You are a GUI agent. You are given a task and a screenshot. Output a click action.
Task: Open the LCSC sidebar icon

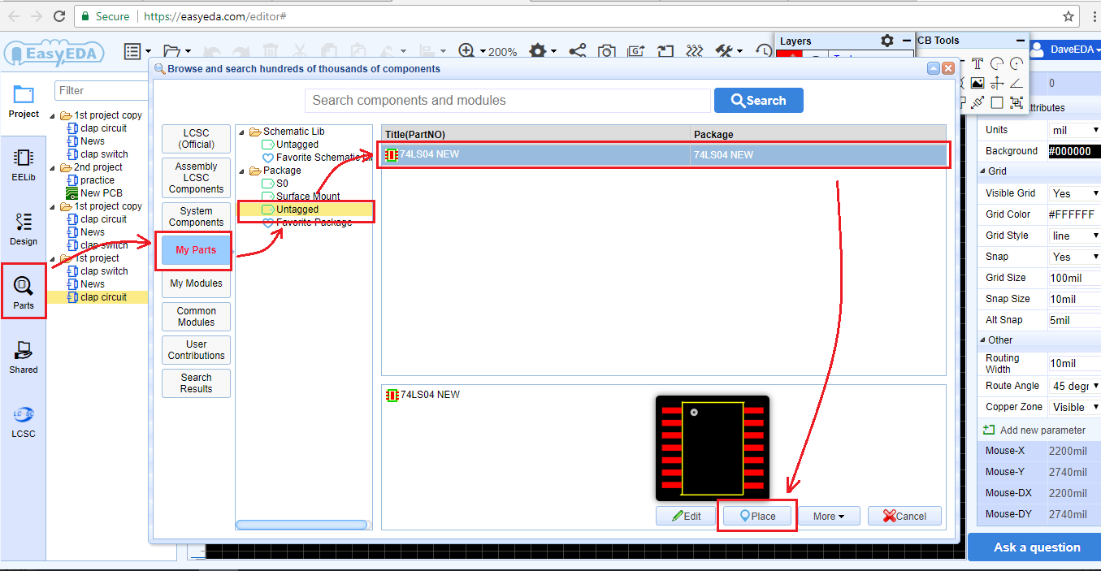pyautogui.click(x=24, y=422)
